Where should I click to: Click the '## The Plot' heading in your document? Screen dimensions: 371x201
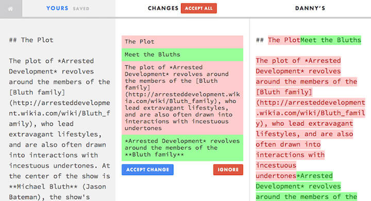31,40
